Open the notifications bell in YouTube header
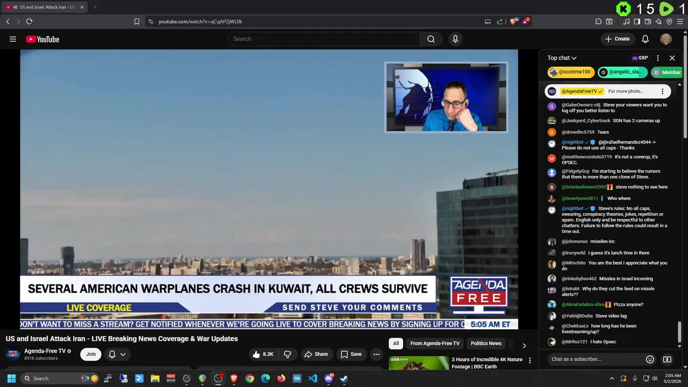Screen dimensions: 688x387 (645, 39)
